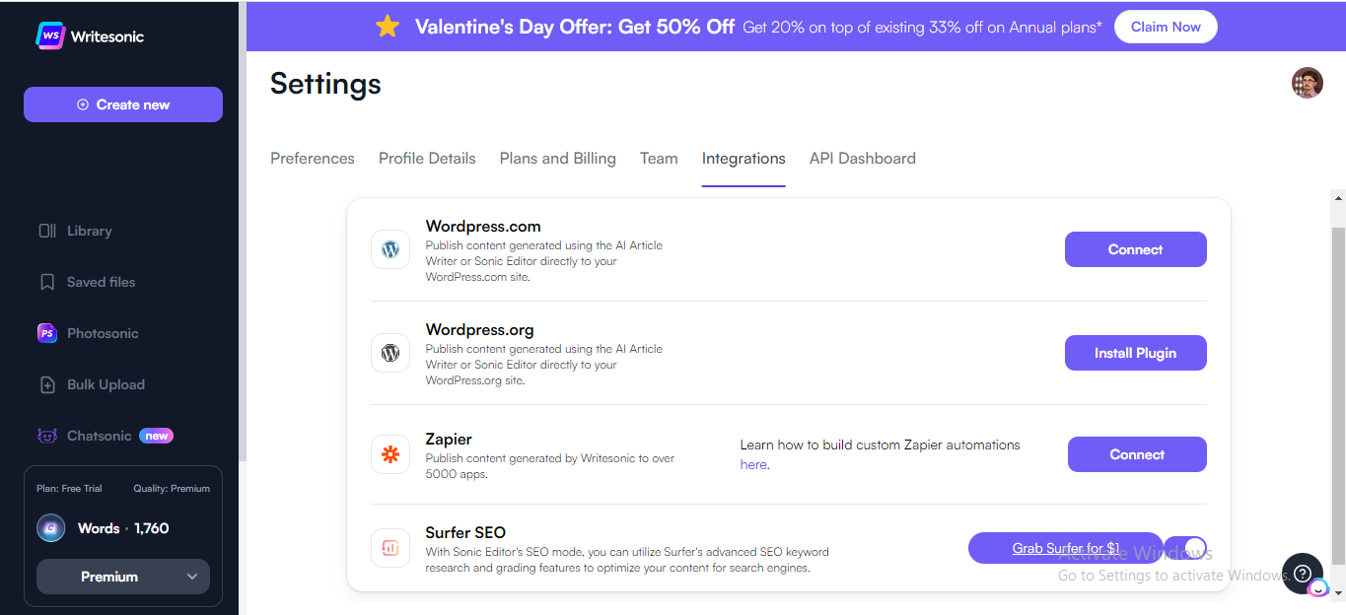The image size is (1346, 615).
Task: Click the Writesonic logo in the sidebar
Action: coord(90,36)
